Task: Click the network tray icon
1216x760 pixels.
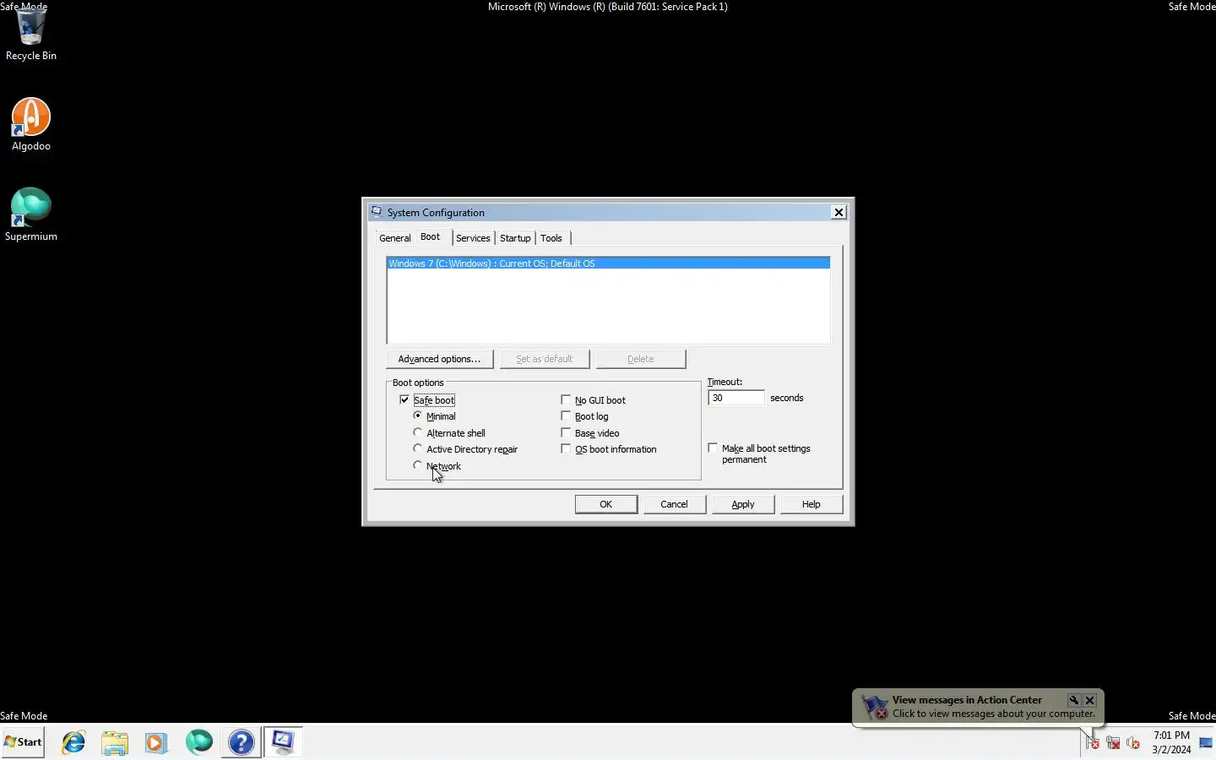Action: pos(1113,743)
